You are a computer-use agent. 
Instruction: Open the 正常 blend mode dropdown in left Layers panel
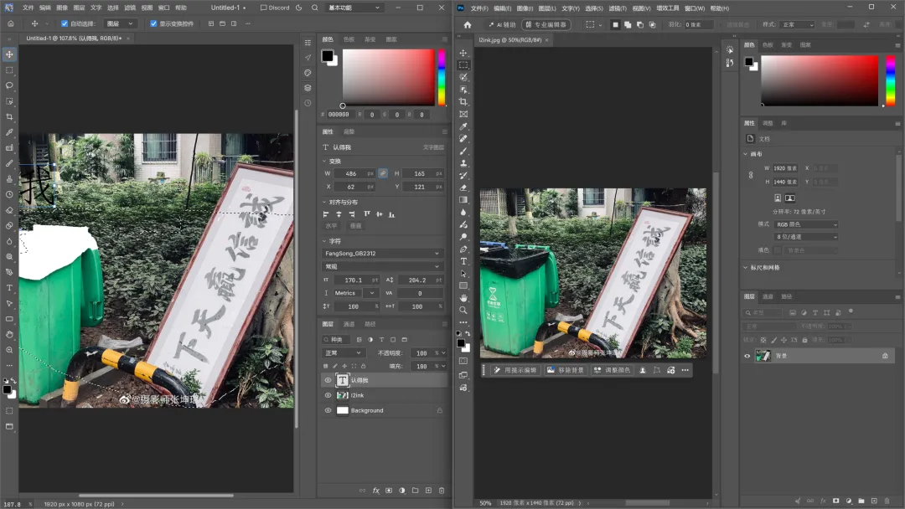[x=344, y=352]
